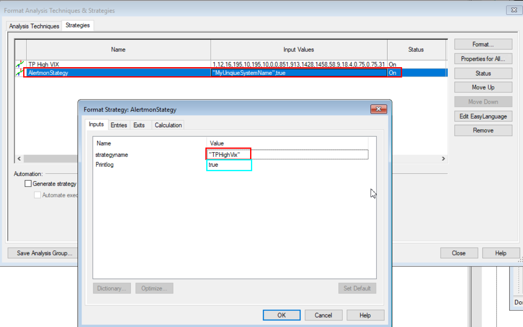Click OK in Format Strategy dialog

pos(282,315)
